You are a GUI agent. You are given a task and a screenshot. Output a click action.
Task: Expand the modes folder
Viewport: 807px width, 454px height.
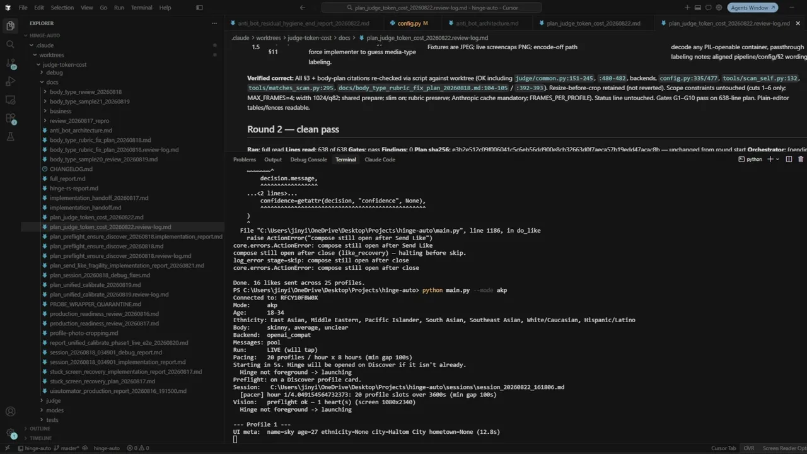click(x=55, y=410)
